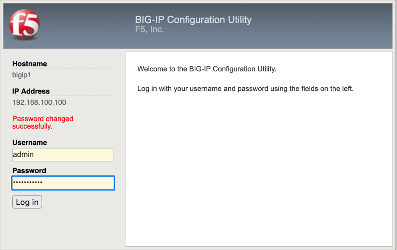Viewport: 397px width, 250px height.
Task: Focus the Password input field
Action: coord(63,183)
